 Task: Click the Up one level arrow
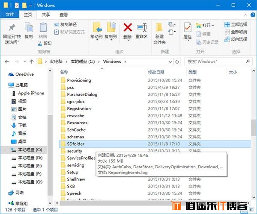32,62
